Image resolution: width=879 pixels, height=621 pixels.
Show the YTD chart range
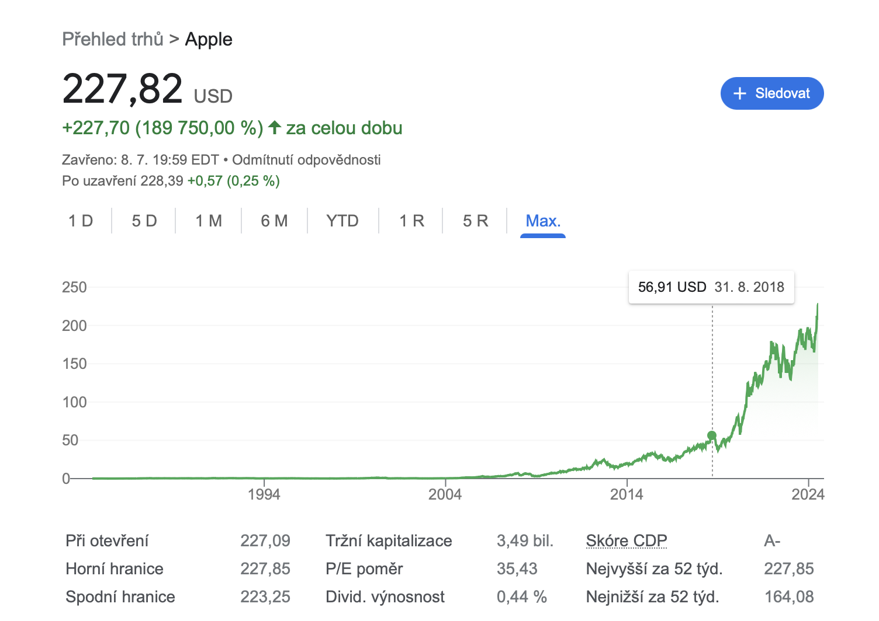pyautogui.click(x=342, y=221)
